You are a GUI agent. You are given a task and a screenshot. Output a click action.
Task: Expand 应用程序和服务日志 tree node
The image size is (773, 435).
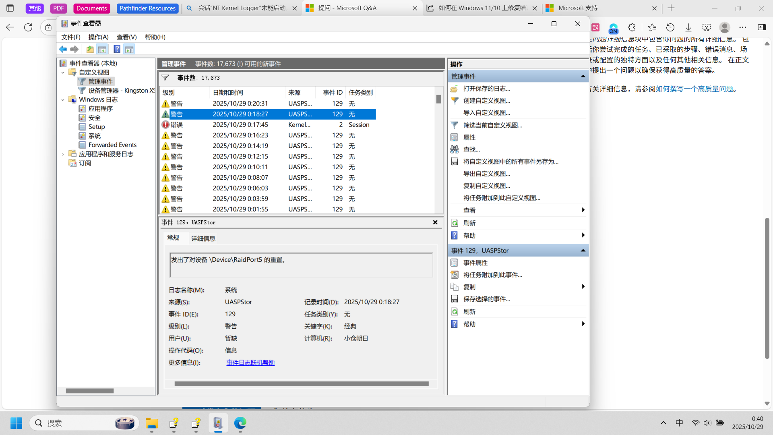(63, 154)
